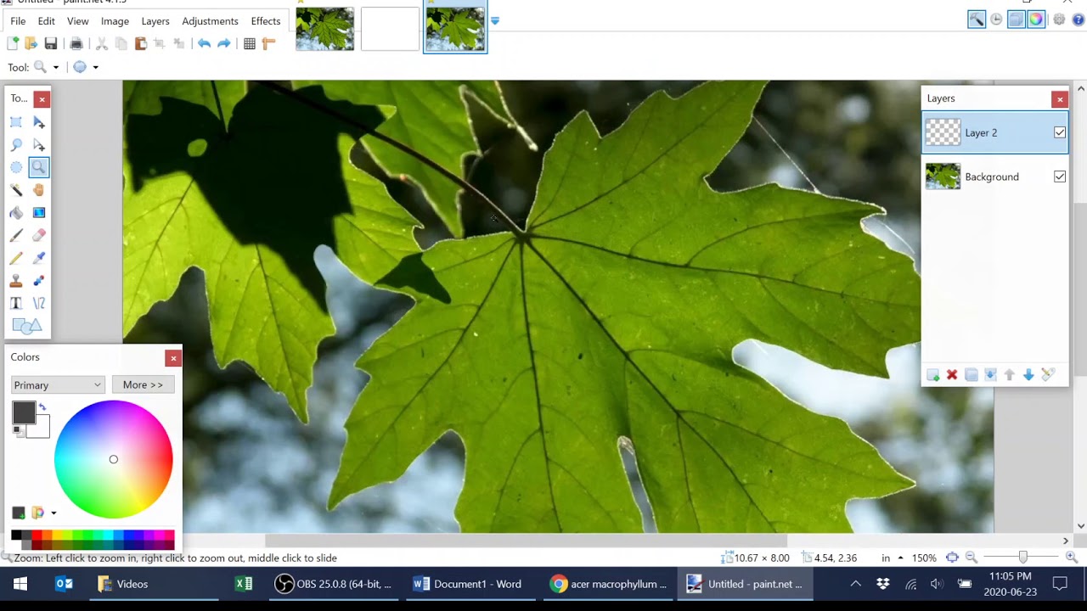The width and height of the screenshot is (1087, 611).
Task: Select the Recolor tool
Action: point(38,281)
